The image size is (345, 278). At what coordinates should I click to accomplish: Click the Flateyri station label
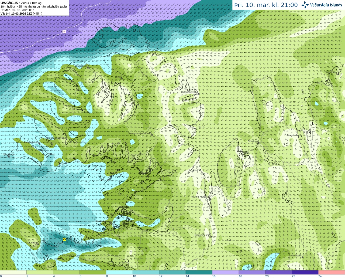click(67, 79)
